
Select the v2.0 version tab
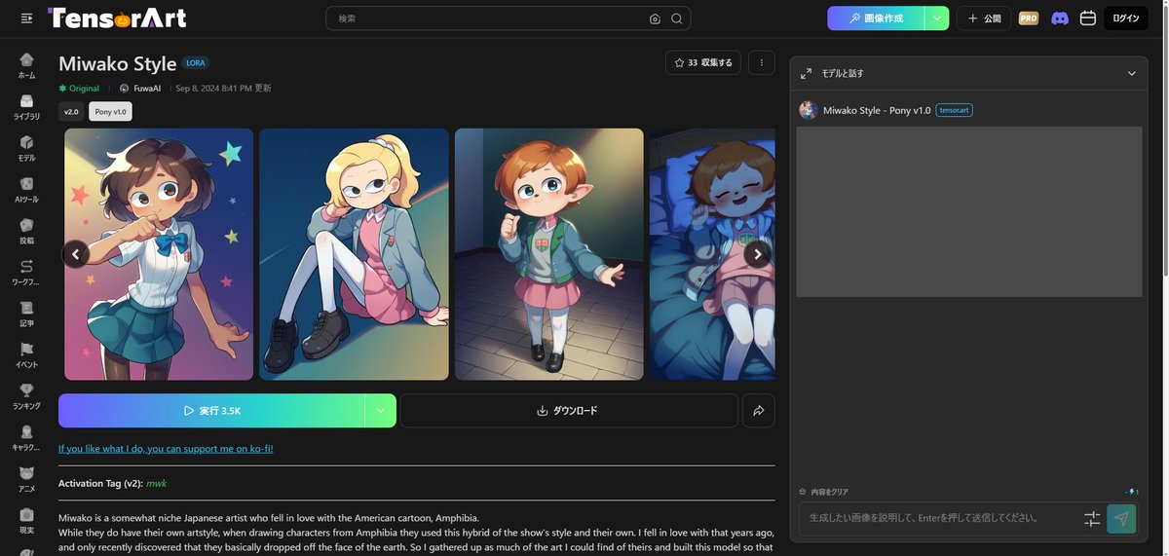click(x=71, y=112)
